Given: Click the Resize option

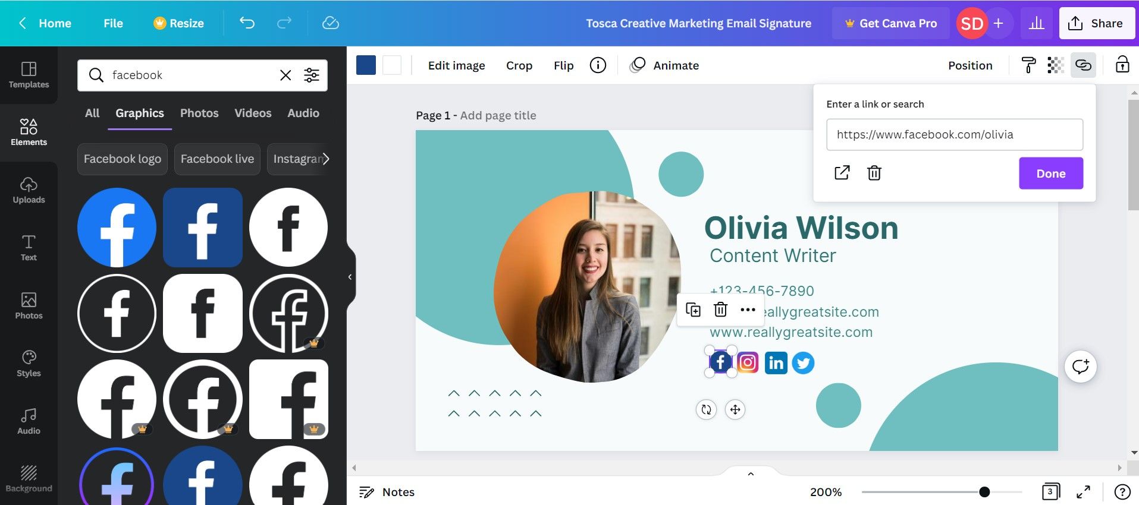Looking at the screenshot, I should (178, 23).
